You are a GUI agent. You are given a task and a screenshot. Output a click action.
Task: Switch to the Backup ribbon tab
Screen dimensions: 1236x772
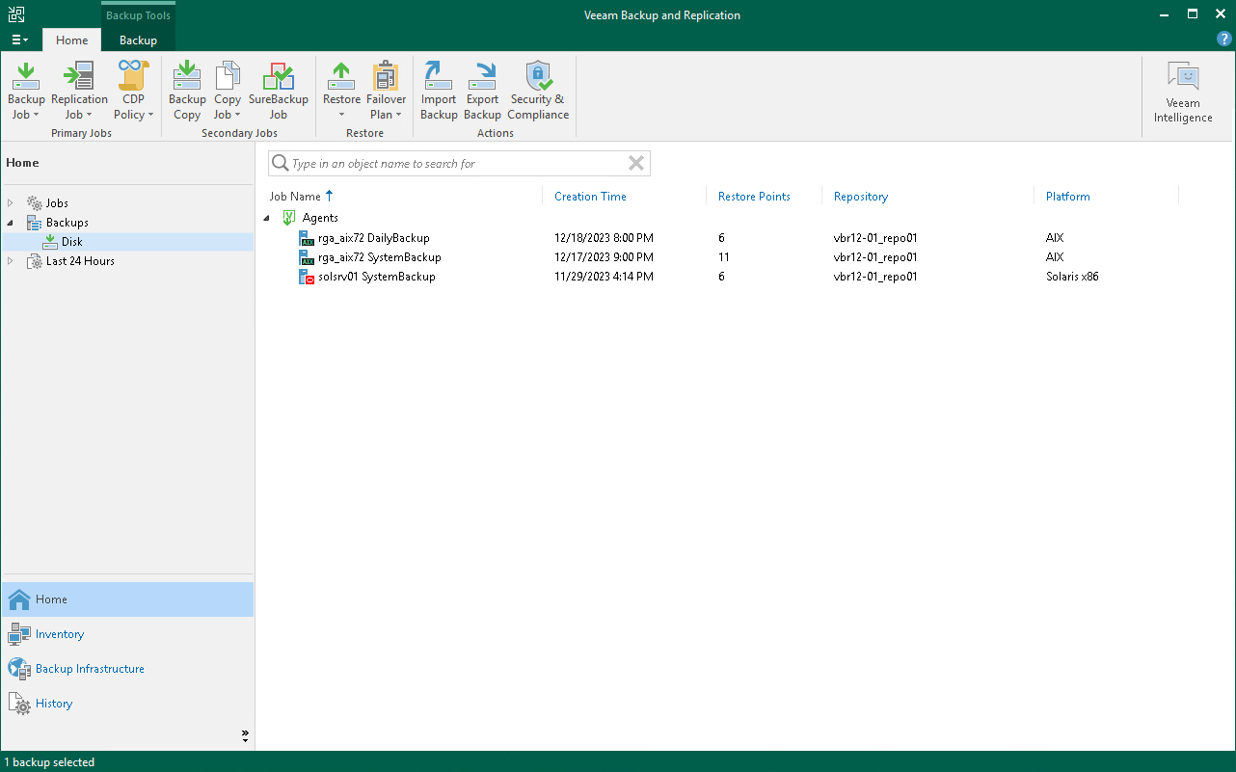138,40
